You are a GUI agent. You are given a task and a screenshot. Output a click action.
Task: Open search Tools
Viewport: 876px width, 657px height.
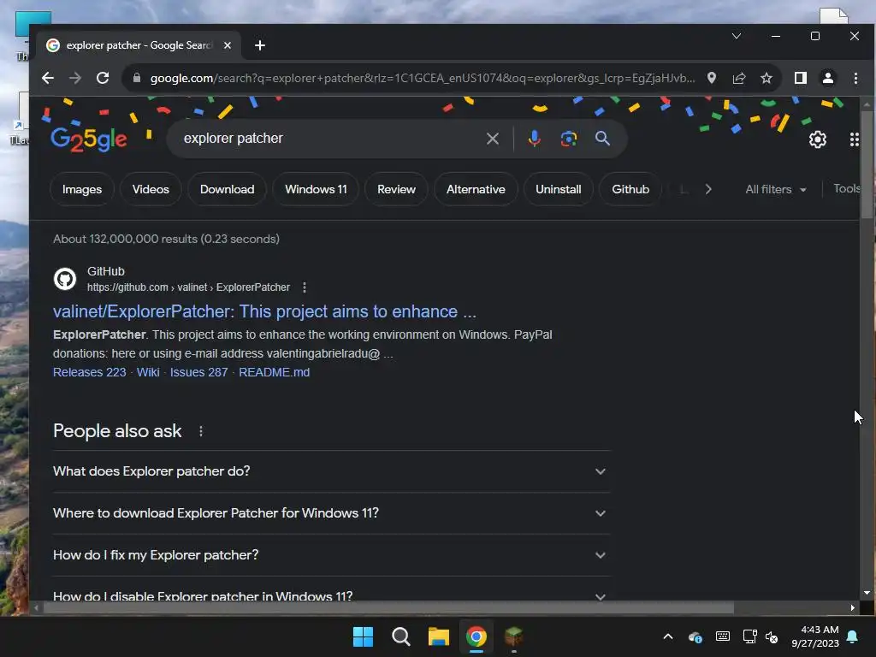(847, 189)
